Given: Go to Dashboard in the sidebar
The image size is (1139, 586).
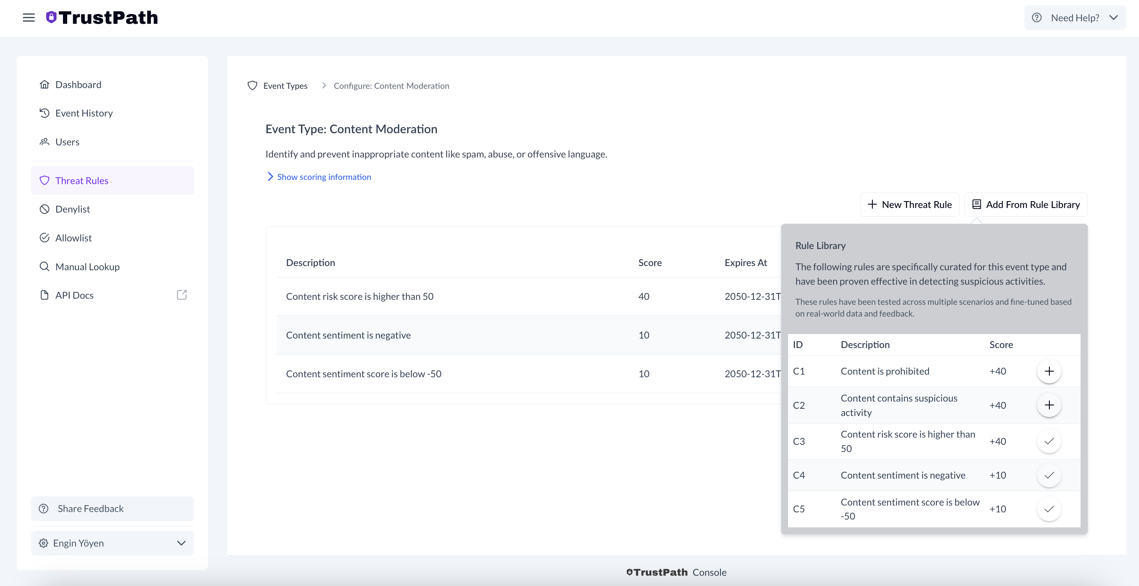Looking at the screenshot, I should [112, 85].
